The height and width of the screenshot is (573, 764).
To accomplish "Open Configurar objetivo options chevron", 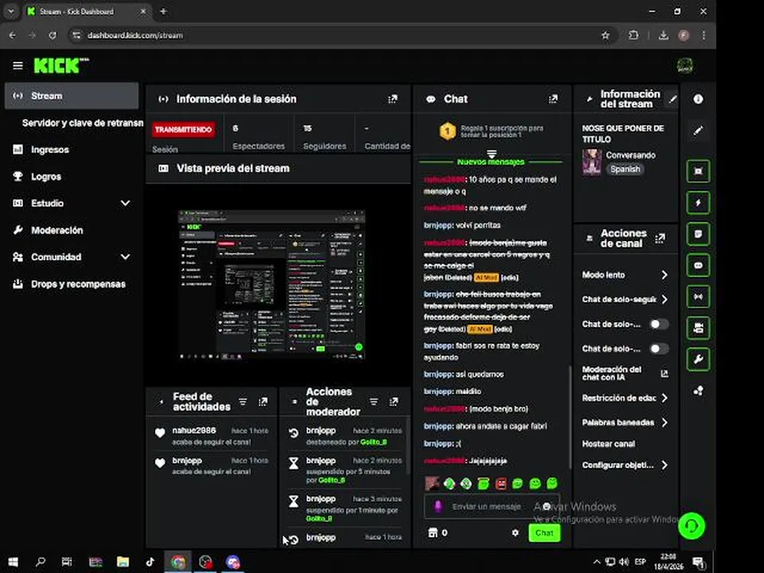I will (665, 465).
